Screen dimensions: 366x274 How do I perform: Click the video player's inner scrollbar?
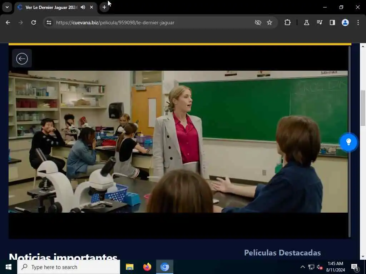pyautogui.click(x=350, y=141)
